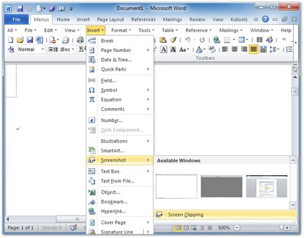Viewport: 304px width, 238px height.
Task: Click the Pi Equation icon
Action: tap(92, 99)
